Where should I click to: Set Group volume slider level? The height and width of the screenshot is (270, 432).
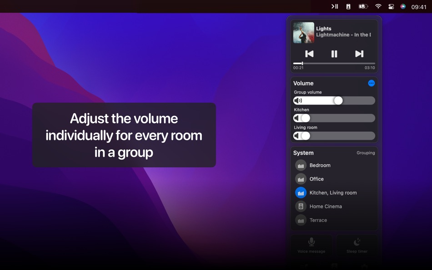point(334,100)
